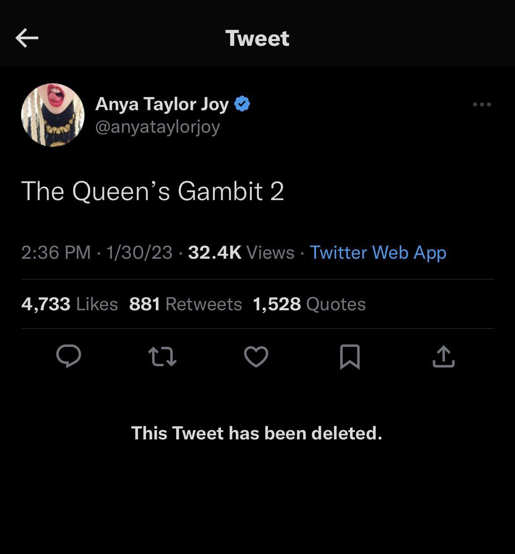Open the share icon options
The image size is (515, 554).
[443, 357]
